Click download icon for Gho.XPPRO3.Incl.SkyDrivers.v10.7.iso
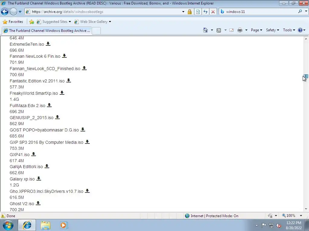 [x=87, y=191]
